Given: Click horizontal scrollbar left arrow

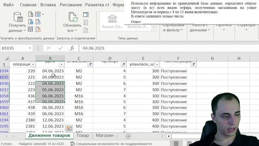Looking at the screenshot, I should click(168, 136).
